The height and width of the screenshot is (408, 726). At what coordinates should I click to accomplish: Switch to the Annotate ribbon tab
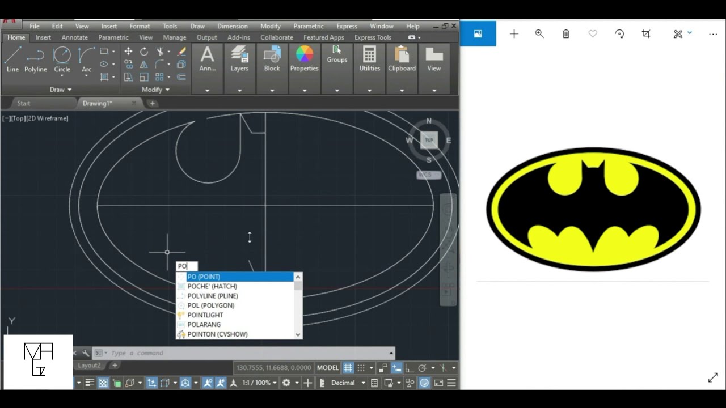pyautogui.click(x=75, y=37)
